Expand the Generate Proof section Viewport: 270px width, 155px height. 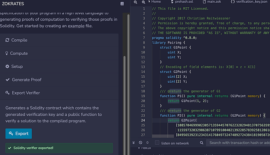click(x=59, y=80)
